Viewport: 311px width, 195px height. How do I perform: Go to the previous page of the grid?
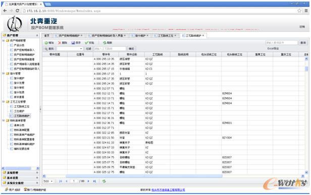67,181
